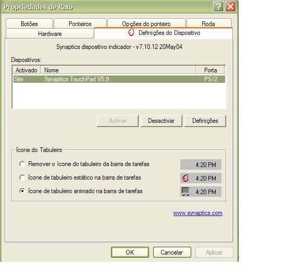Open device Definições button
This screenshot has width=297, height=266.
click(x=205, y=121)
